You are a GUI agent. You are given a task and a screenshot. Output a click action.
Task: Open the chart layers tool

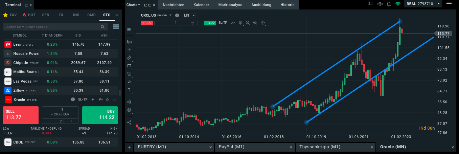coord(129,110)
